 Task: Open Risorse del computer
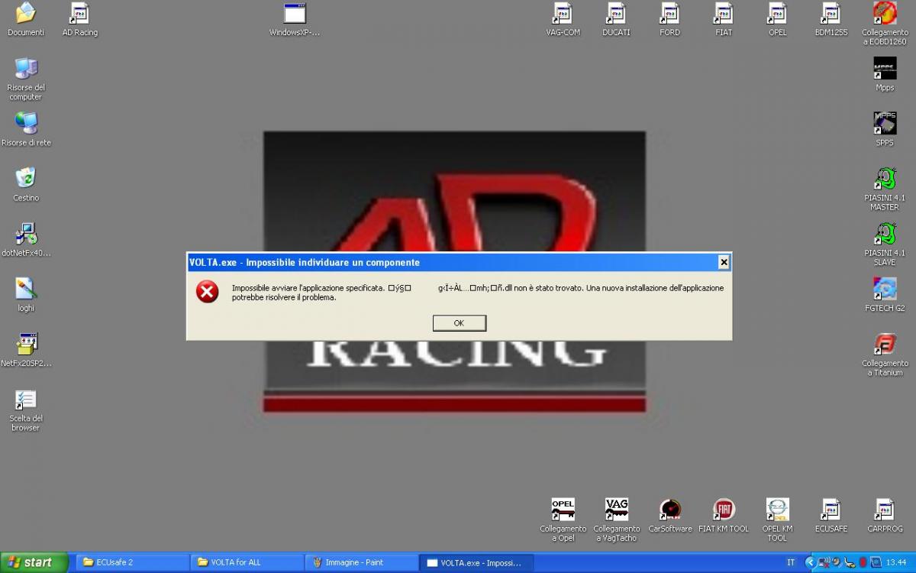[26, 79]
